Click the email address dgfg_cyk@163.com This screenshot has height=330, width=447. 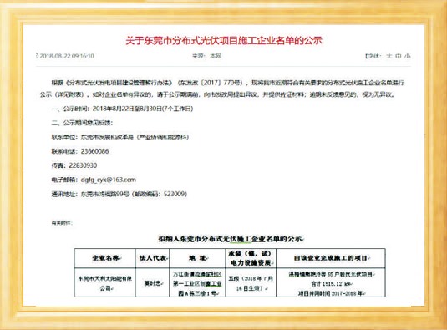(x=109, y=180)
